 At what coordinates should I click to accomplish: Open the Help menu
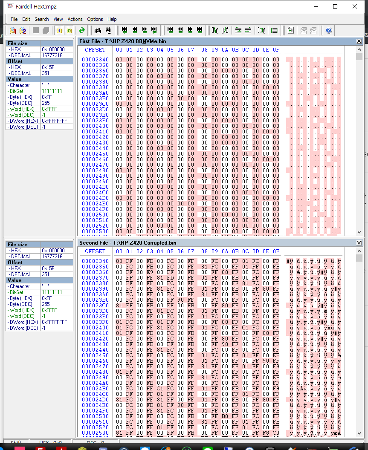click(112, 19)
